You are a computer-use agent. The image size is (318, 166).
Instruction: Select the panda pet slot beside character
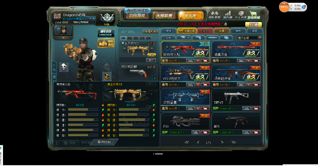(x=64, y=67)
